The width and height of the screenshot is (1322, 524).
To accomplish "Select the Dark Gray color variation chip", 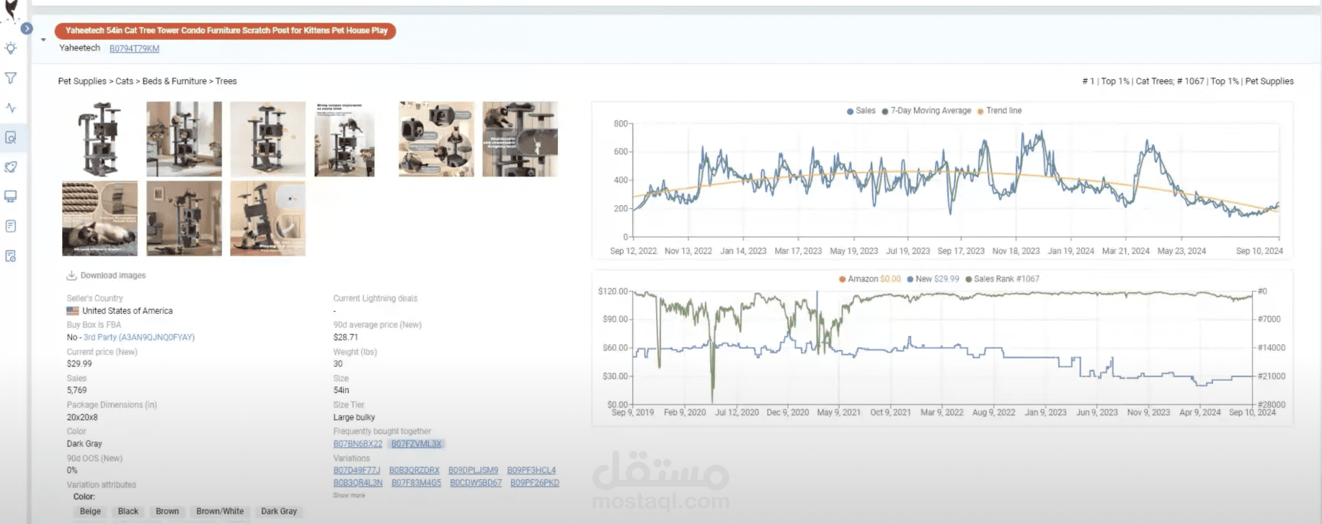I will click(x=279, y=512).
